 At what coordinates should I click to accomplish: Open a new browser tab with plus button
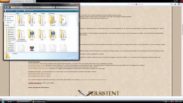35,1
